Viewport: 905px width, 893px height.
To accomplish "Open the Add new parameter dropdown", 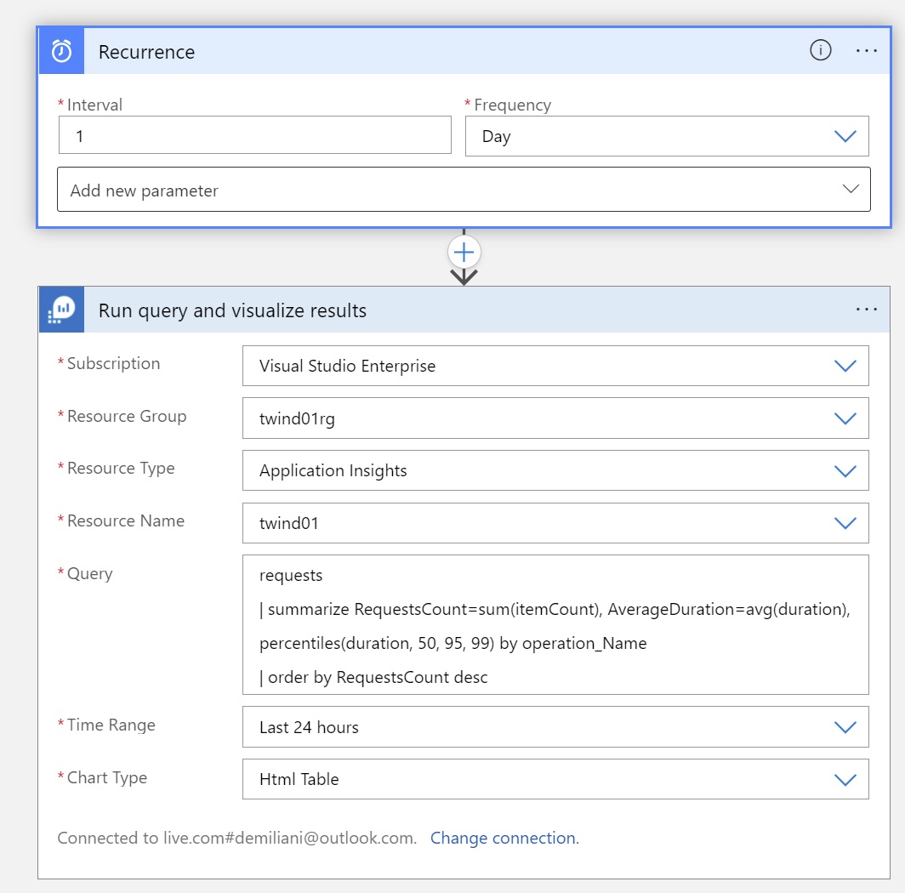I will click(464, 190).
